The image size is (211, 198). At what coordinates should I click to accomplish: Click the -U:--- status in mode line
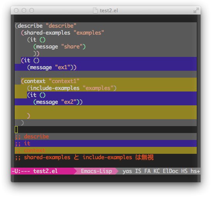pyautogui.click(x=21, y=171)
